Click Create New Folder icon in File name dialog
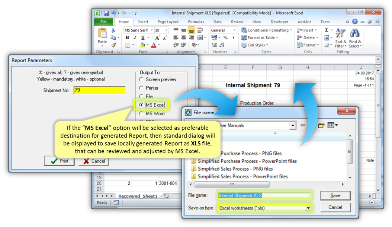This screenshot has height=227, width=392. (321, 125)
